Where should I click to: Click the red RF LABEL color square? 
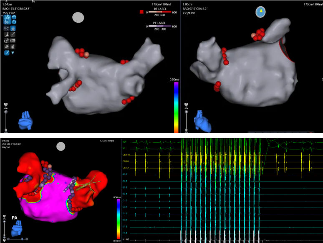click(141, 12)
